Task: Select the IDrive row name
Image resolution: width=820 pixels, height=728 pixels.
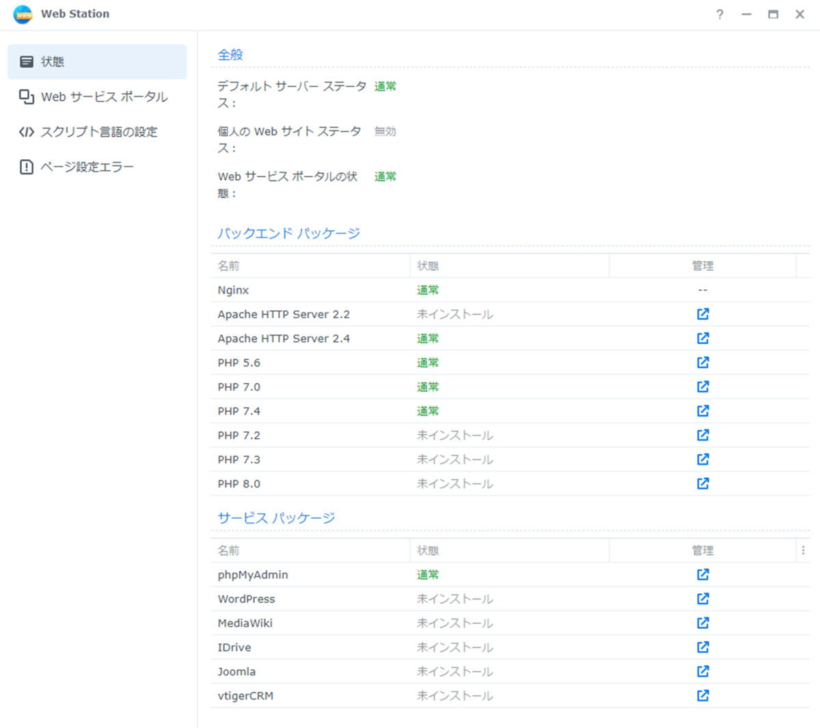Action: coord(234,647)
